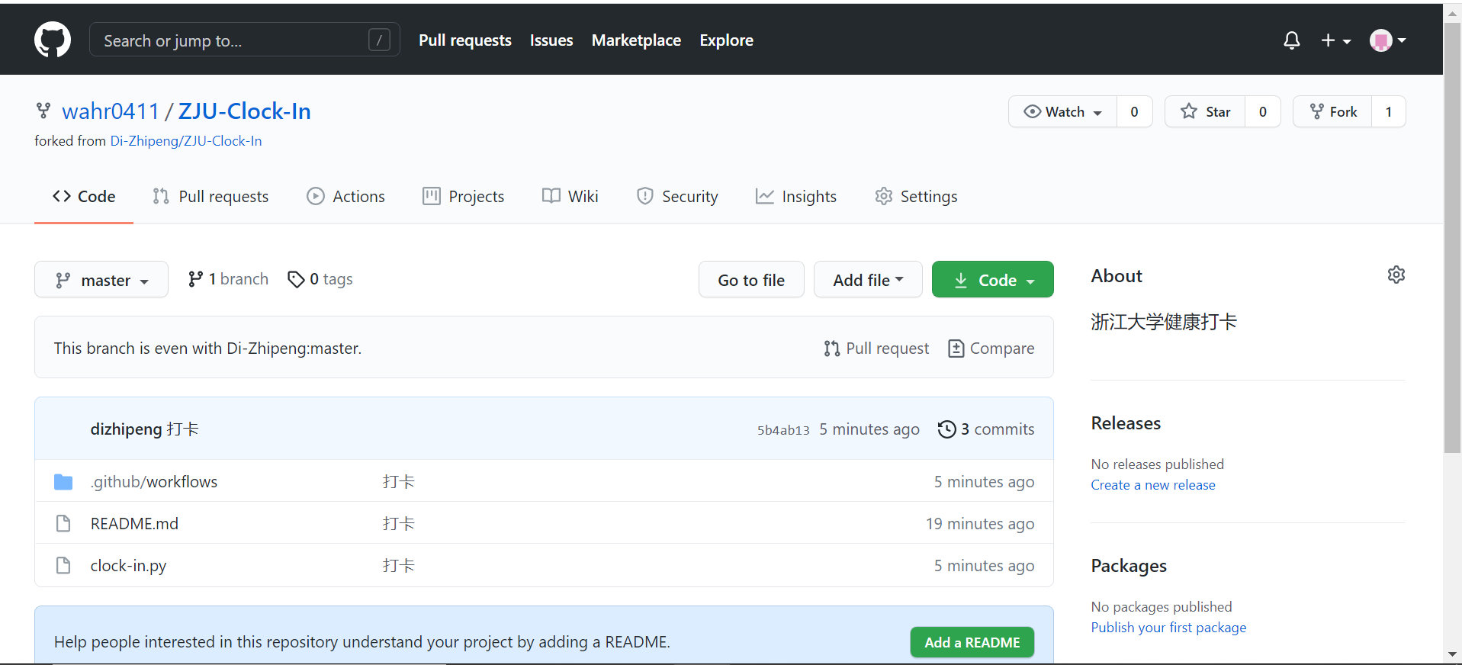
Task: Click the forks count 1
Action: point(1389,111)
